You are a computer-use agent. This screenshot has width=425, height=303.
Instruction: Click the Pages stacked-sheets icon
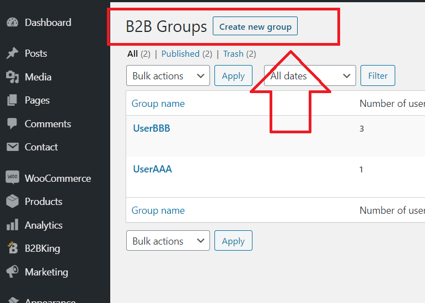click(x=12, y=100)
